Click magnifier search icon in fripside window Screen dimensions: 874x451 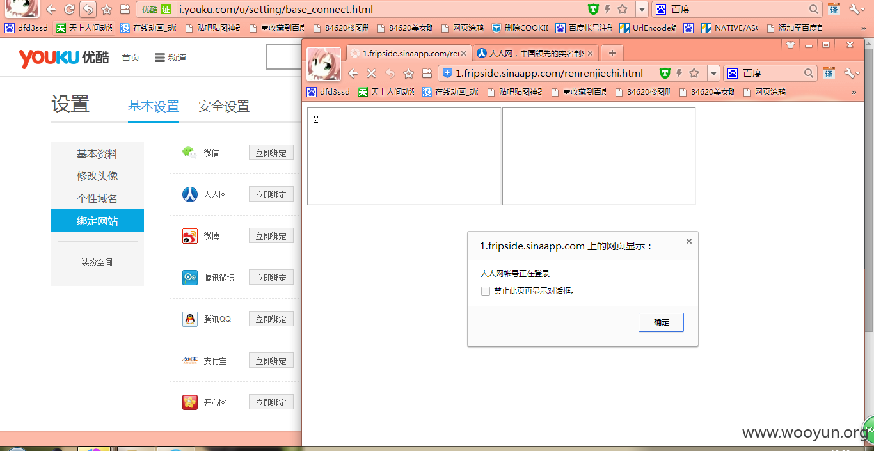[x=809, y=73]
